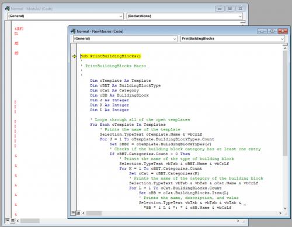Click the NewMacros horizontal scrollbar right arrow
Image resolution: width=292 pixels, height=227 pixels.
tap(280, 213)
